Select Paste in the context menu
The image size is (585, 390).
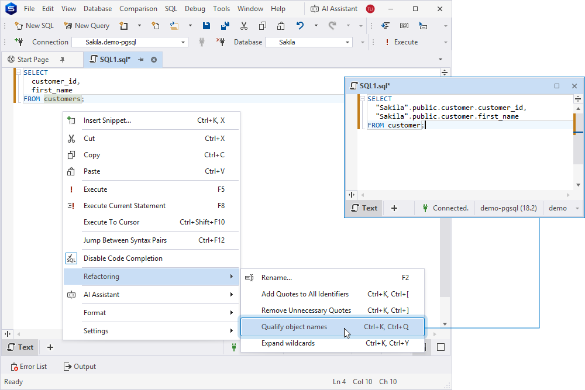pos(151,171)
